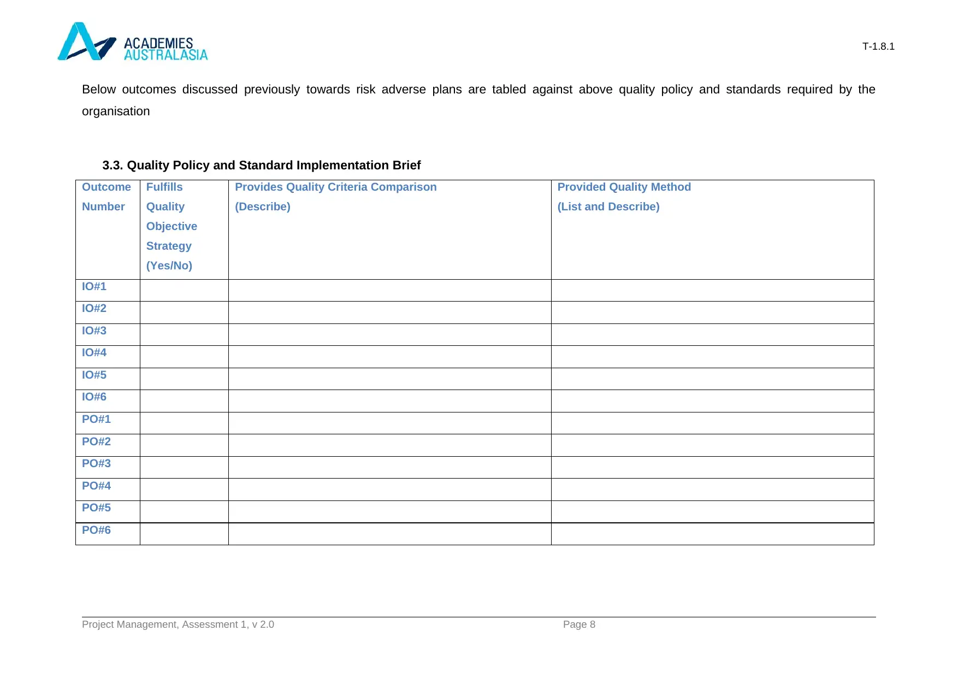This screenshot has width=958, height=678.
Task: Select the Outcome Number column header
Action: coord(107,197)
